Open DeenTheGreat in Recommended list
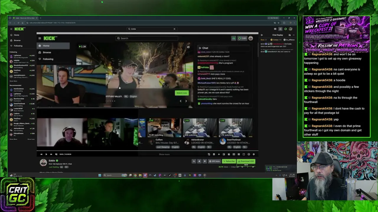 pyautogui.click(x=22, y=104)
